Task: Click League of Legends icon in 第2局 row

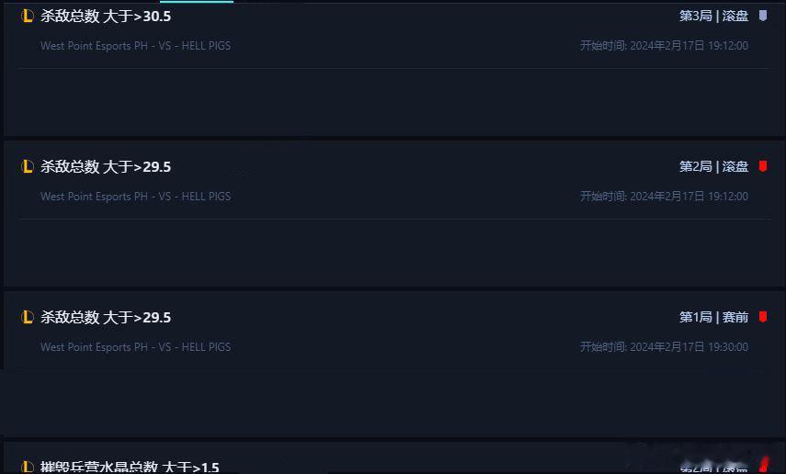Action: click(27, 166)
